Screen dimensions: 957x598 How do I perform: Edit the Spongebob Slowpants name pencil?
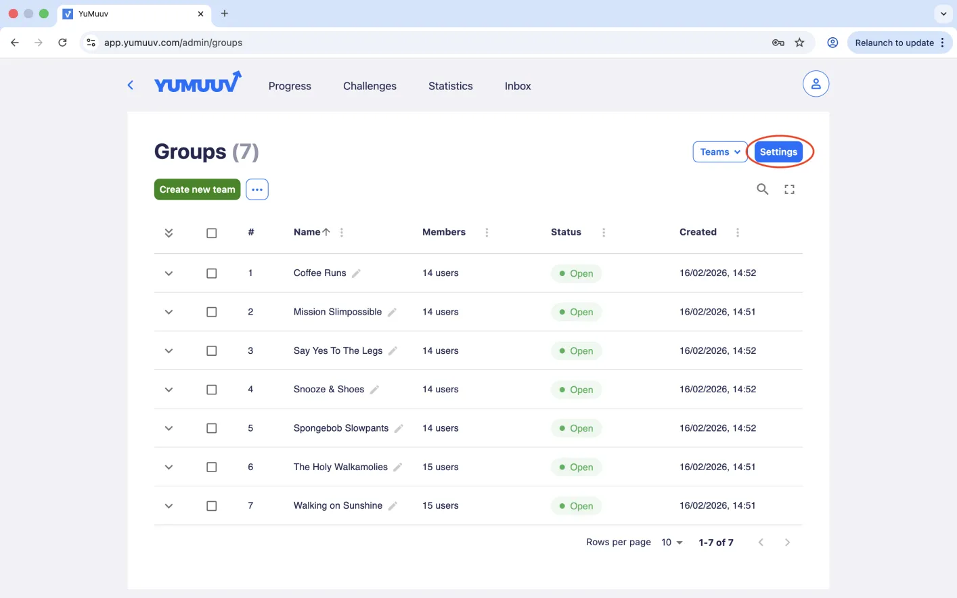(x=399, y=428)
